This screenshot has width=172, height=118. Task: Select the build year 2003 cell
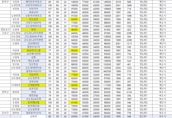coord(118,54)
